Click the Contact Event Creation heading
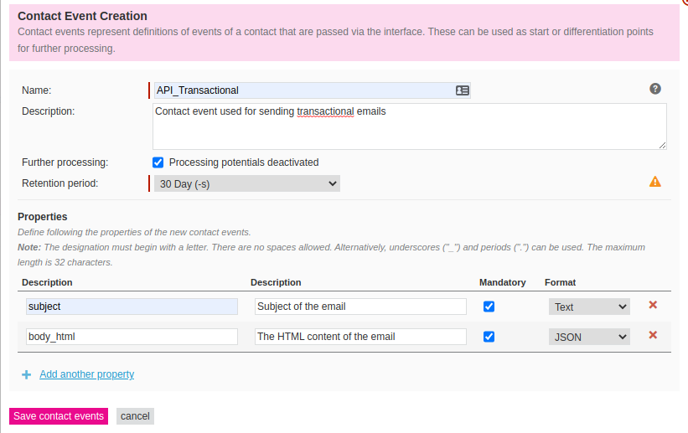Screen dimensions: 688x433 [x=82, y=16]
